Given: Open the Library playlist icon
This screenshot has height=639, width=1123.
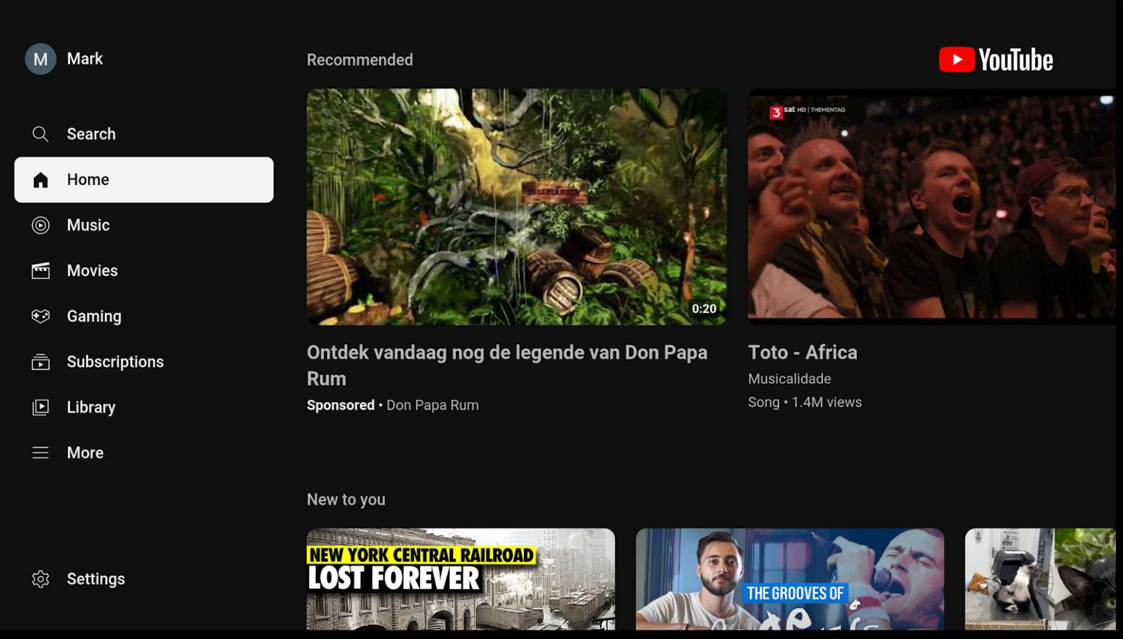Looking at the screenshot, I should (40, 407).
